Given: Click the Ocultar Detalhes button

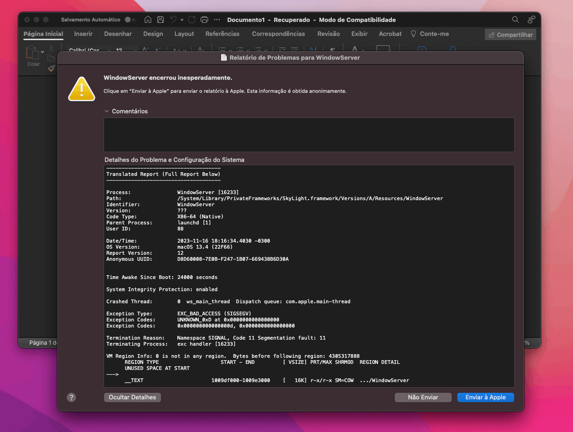Looking at the screenshot, I should [x=133, y=397].
